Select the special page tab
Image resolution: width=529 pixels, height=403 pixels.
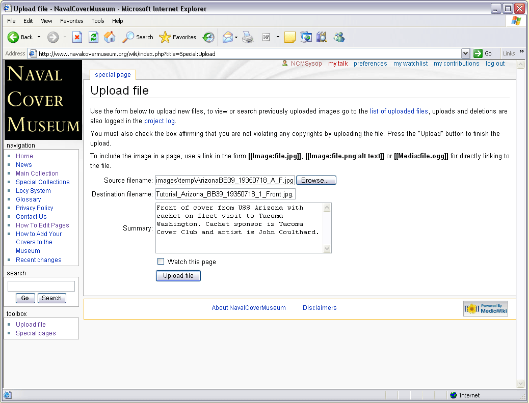click(x=113, y=75)
